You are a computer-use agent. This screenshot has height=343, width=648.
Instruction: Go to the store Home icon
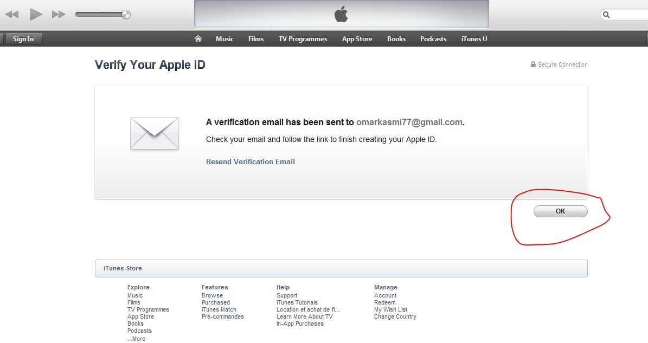click(198, 39)
